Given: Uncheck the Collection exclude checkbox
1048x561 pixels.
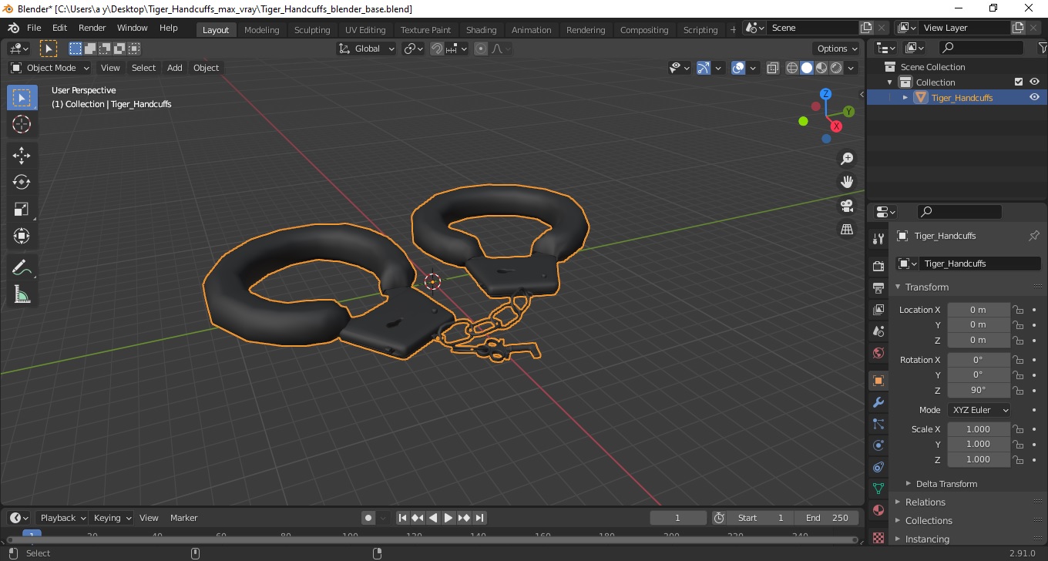Looking at the screenshot, I should (x=1019, y=82).
